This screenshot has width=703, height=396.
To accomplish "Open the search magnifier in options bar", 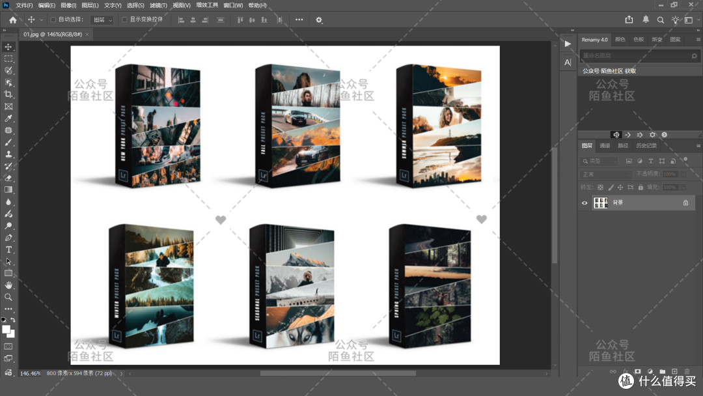I will (x=661, y=20).
